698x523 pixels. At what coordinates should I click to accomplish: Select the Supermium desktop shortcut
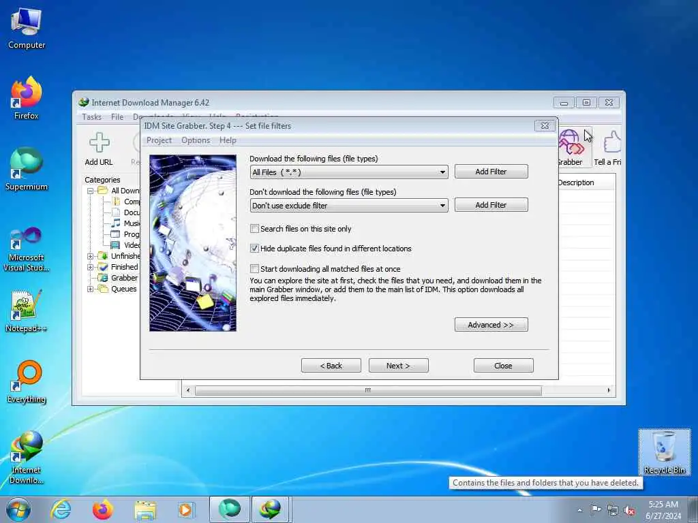coord(27,169)
